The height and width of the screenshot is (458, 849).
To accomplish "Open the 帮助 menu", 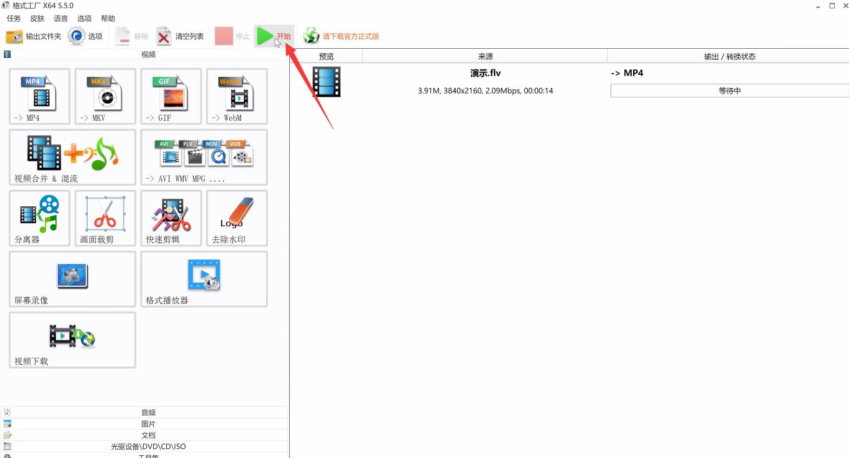I will pos(108,18).
